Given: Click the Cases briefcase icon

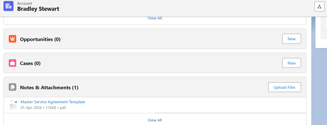Looking at the screenshot, I should tap(12, 63).
